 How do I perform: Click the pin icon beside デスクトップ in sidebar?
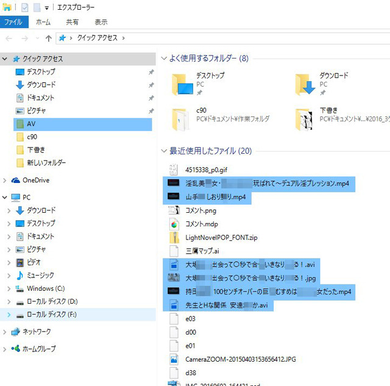point(151,72)
